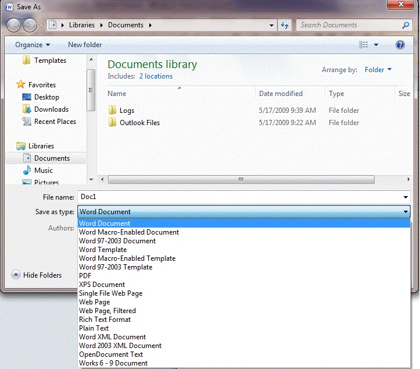Sort by the Type column header
The width and height of the screenshot is (420, 369).
click(x=336, y=94)
